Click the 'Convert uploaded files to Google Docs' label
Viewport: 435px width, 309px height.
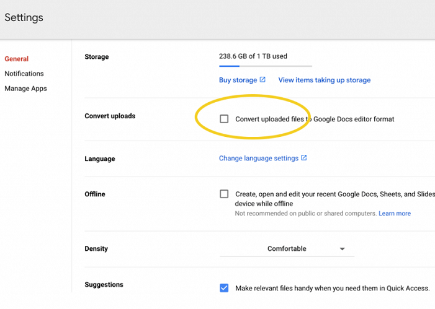tap(315, 119)
